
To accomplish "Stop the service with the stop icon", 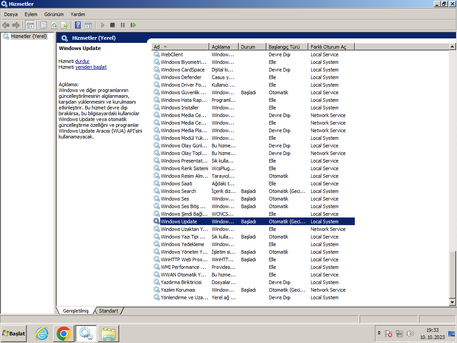I will pos(112,25).
